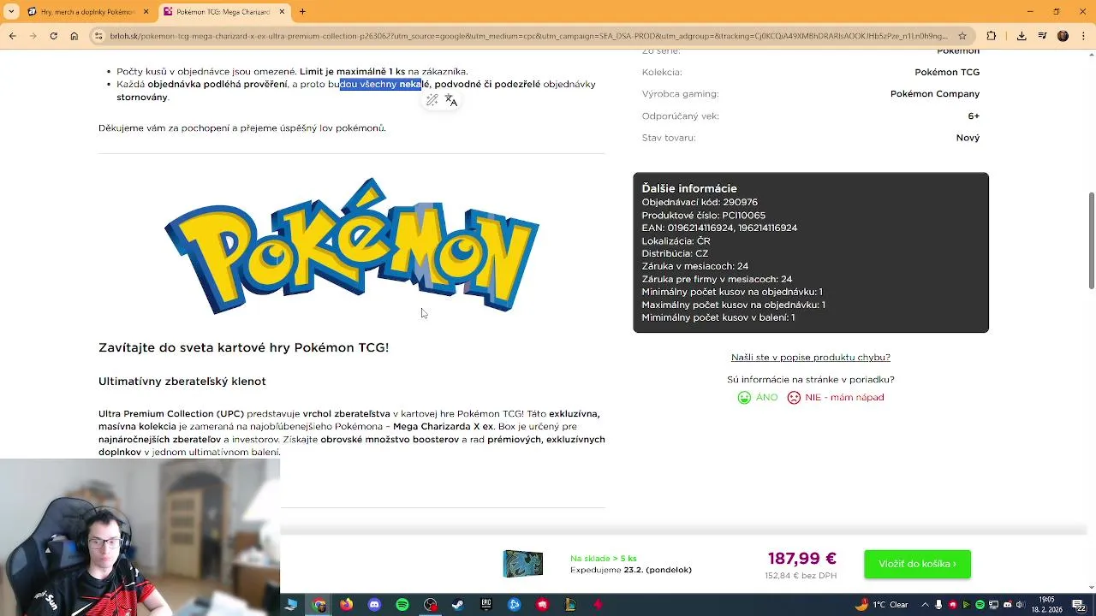Screen dimensions: 1096x616
Task: Click the green smiley face icon
Action: point(744,397)
